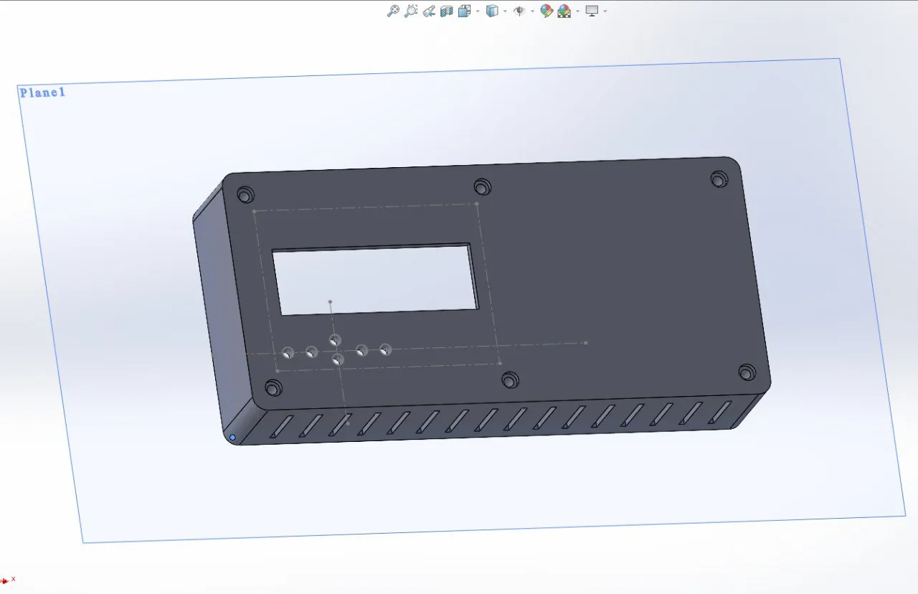Image resolution: width=918 pixels, height=594 pixels.
Task: Select the top-right corner screw hole
Action: tap(719, 179)
